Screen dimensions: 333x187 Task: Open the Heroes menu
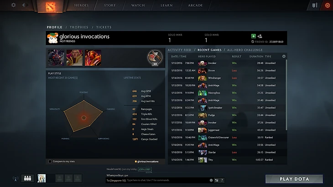pyautogui.click(x=81, y=5)
